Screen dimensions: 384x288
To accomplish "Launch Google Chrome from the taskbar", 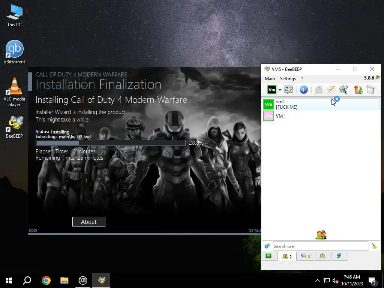I will coord(46,280).
